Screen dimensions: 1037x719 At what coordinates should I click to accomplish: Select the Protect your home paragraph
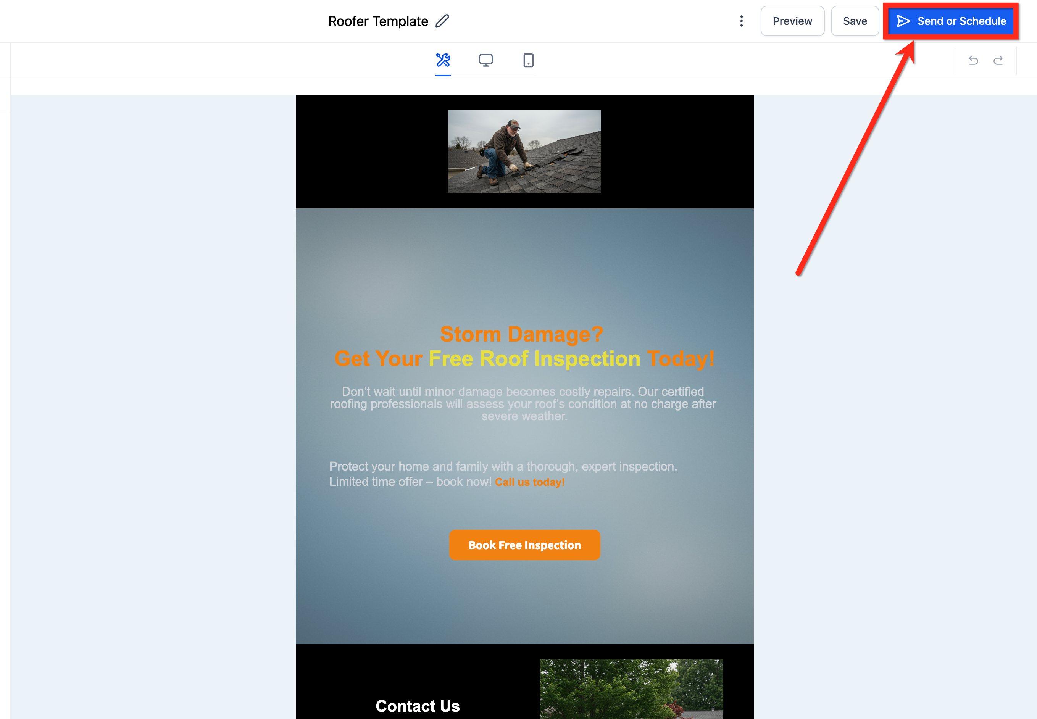(x=503, y=474)
